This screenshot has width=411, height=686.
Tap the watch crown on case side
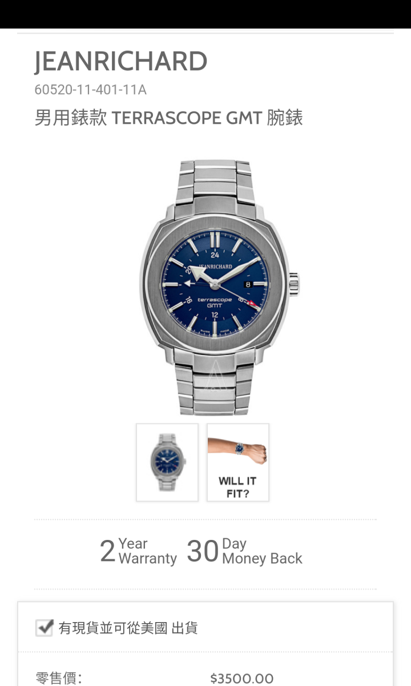click(293, 284)
